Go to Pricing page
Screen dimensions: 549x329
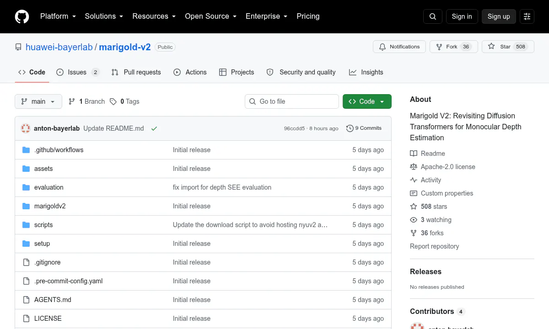(x=308, y=16)
